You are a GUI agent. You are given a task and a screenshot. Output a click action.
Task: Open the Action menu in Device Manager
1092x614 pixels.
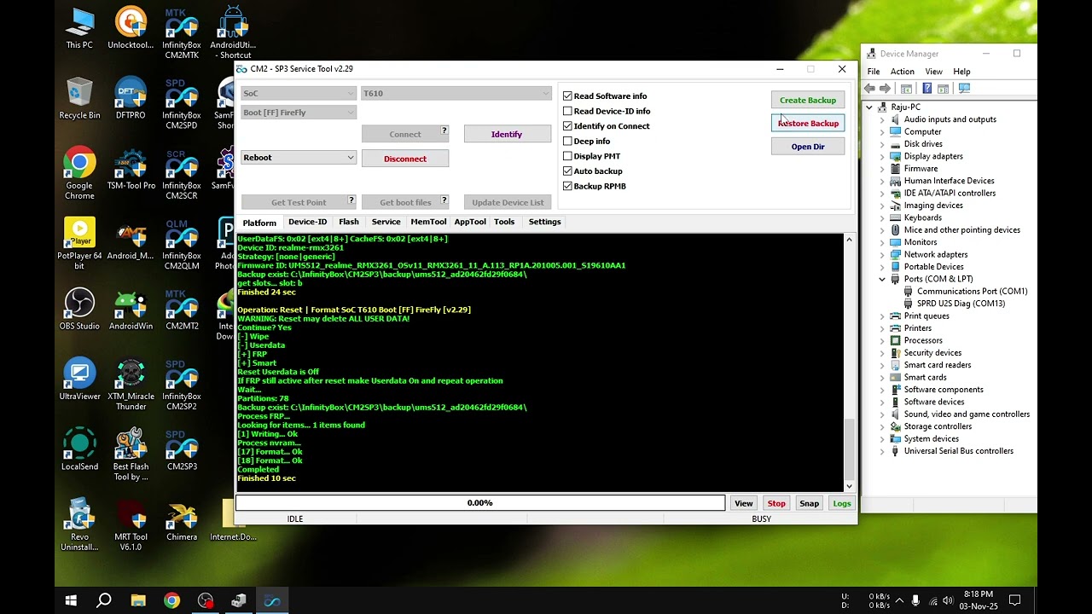[x=902, y=72]
